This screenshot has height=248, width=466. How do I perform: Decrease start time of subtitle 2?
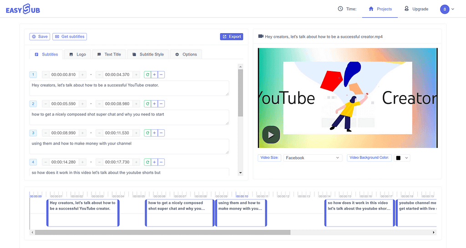(46, 104)
